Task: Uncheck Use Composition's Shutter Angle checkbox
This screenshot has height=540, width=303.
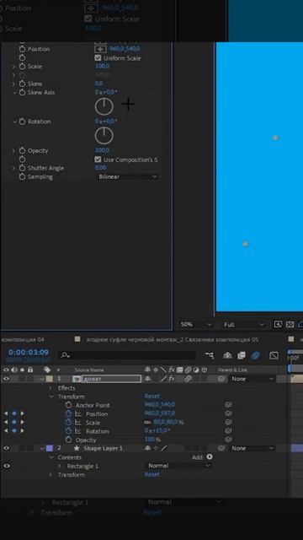Action: (x=98, y=159)
